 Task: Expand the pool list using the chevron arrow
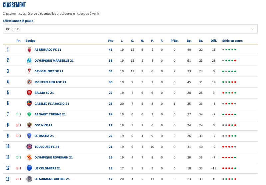(253, 29)
